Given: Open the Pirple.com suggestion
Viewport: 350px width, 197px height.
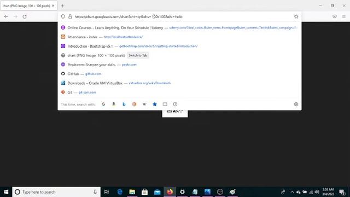Looking at the screenshot, I should 179,65.
